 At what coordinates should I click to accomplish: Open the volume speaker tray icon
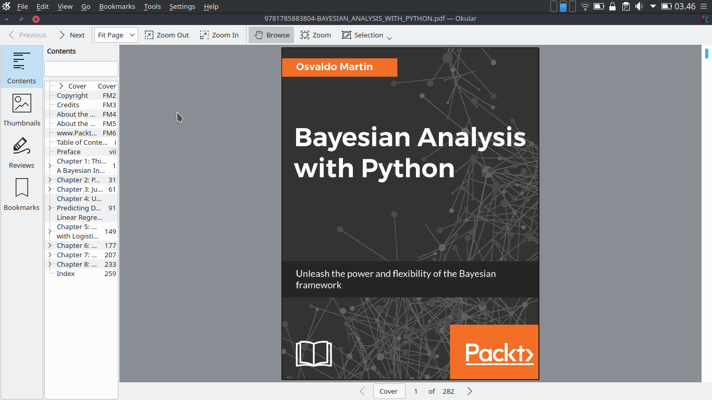(x=639, y=6)
